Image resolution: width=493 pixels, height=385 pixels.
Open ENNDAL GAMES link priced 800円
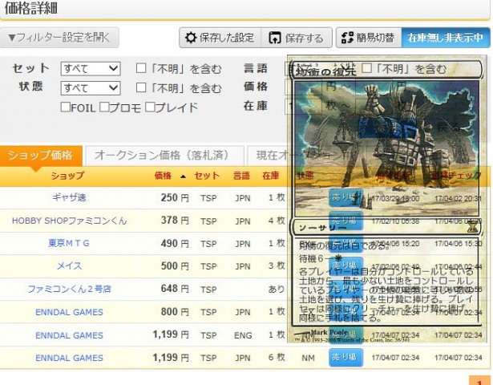[69, 312]
